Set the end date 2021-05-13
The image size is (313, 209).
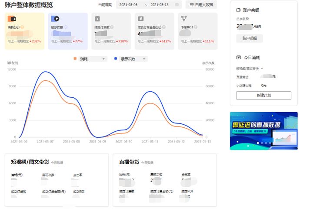click(160, 5)
